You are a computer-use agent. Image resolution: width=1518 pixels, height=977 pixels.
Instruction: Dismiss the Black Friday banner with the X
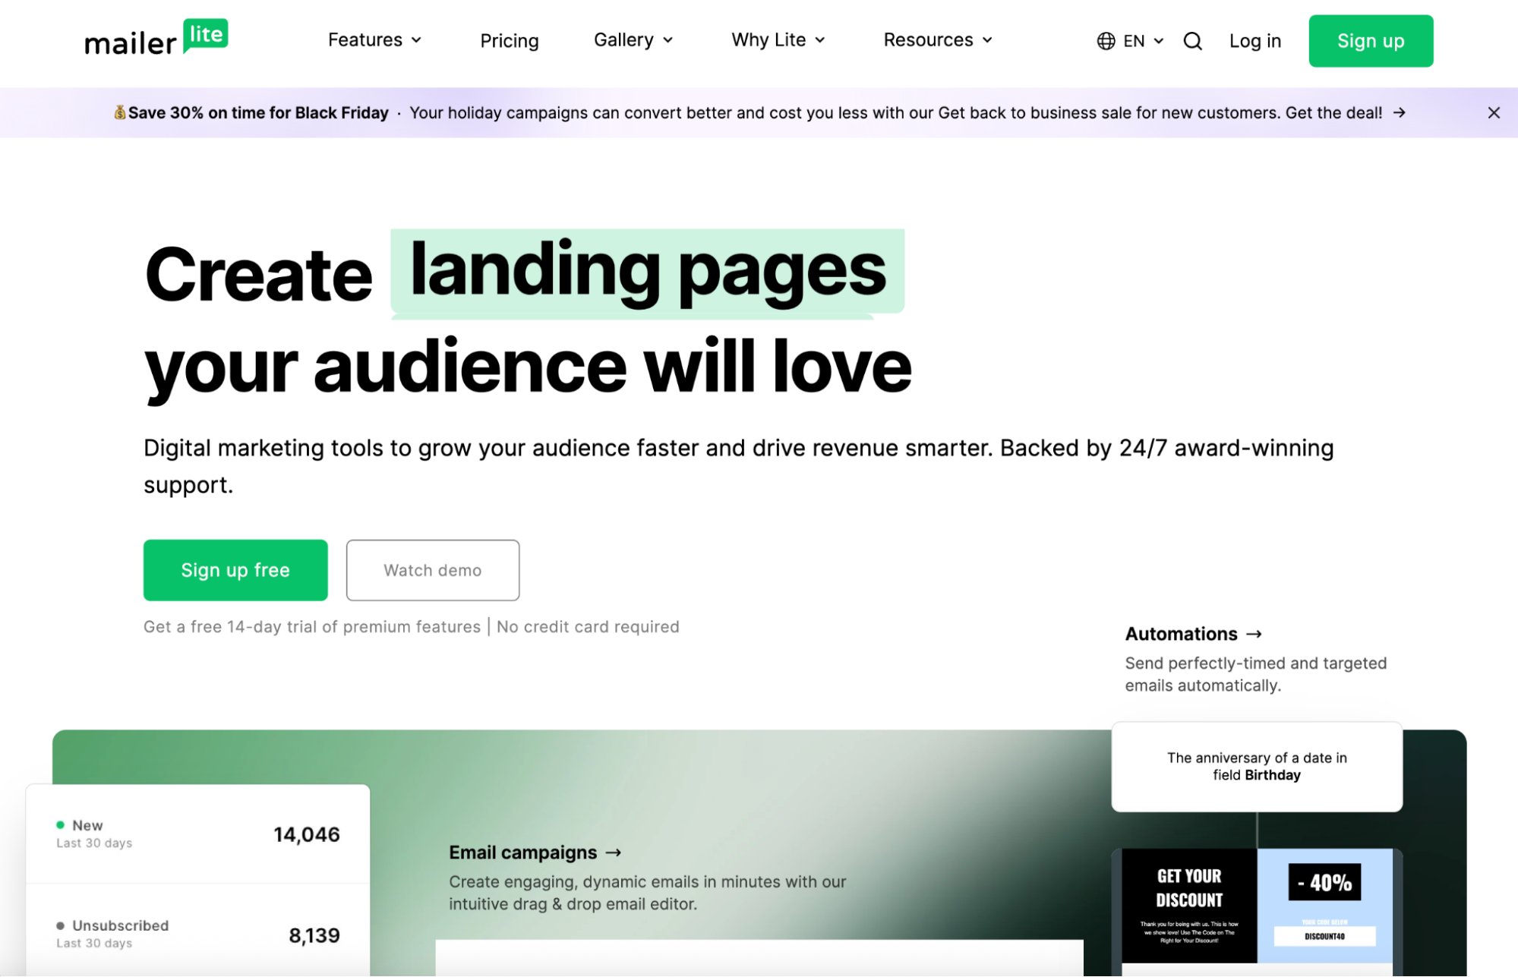tap(1493, 112)
